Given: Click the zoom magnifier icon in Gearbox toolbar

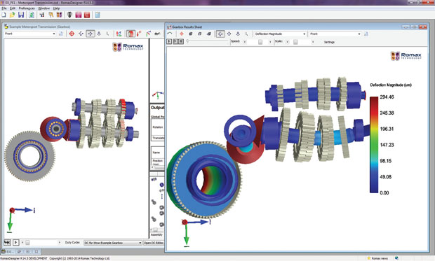Looking at the screenshot, I should coord(99,34).
